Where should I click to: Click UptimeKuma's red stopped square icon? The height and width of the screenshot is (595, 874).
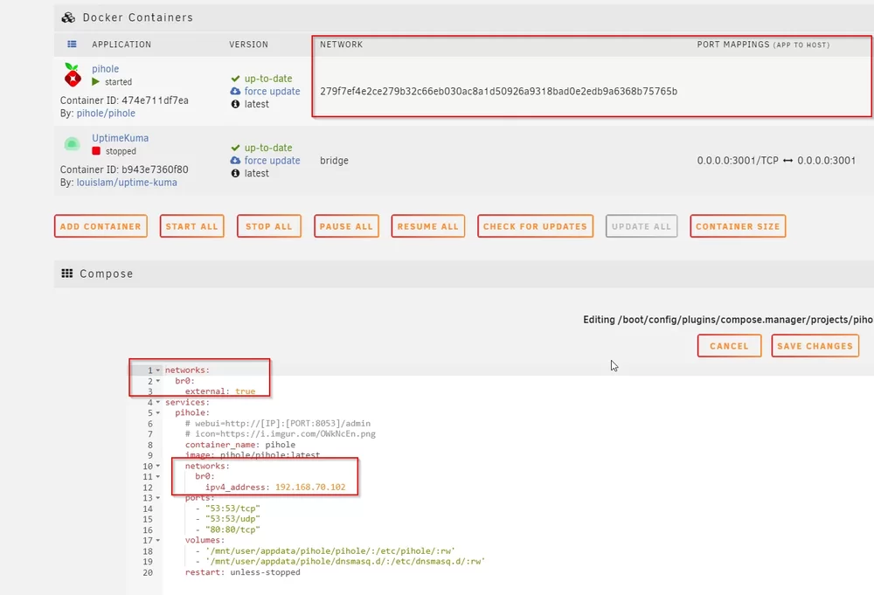[96, 151]
